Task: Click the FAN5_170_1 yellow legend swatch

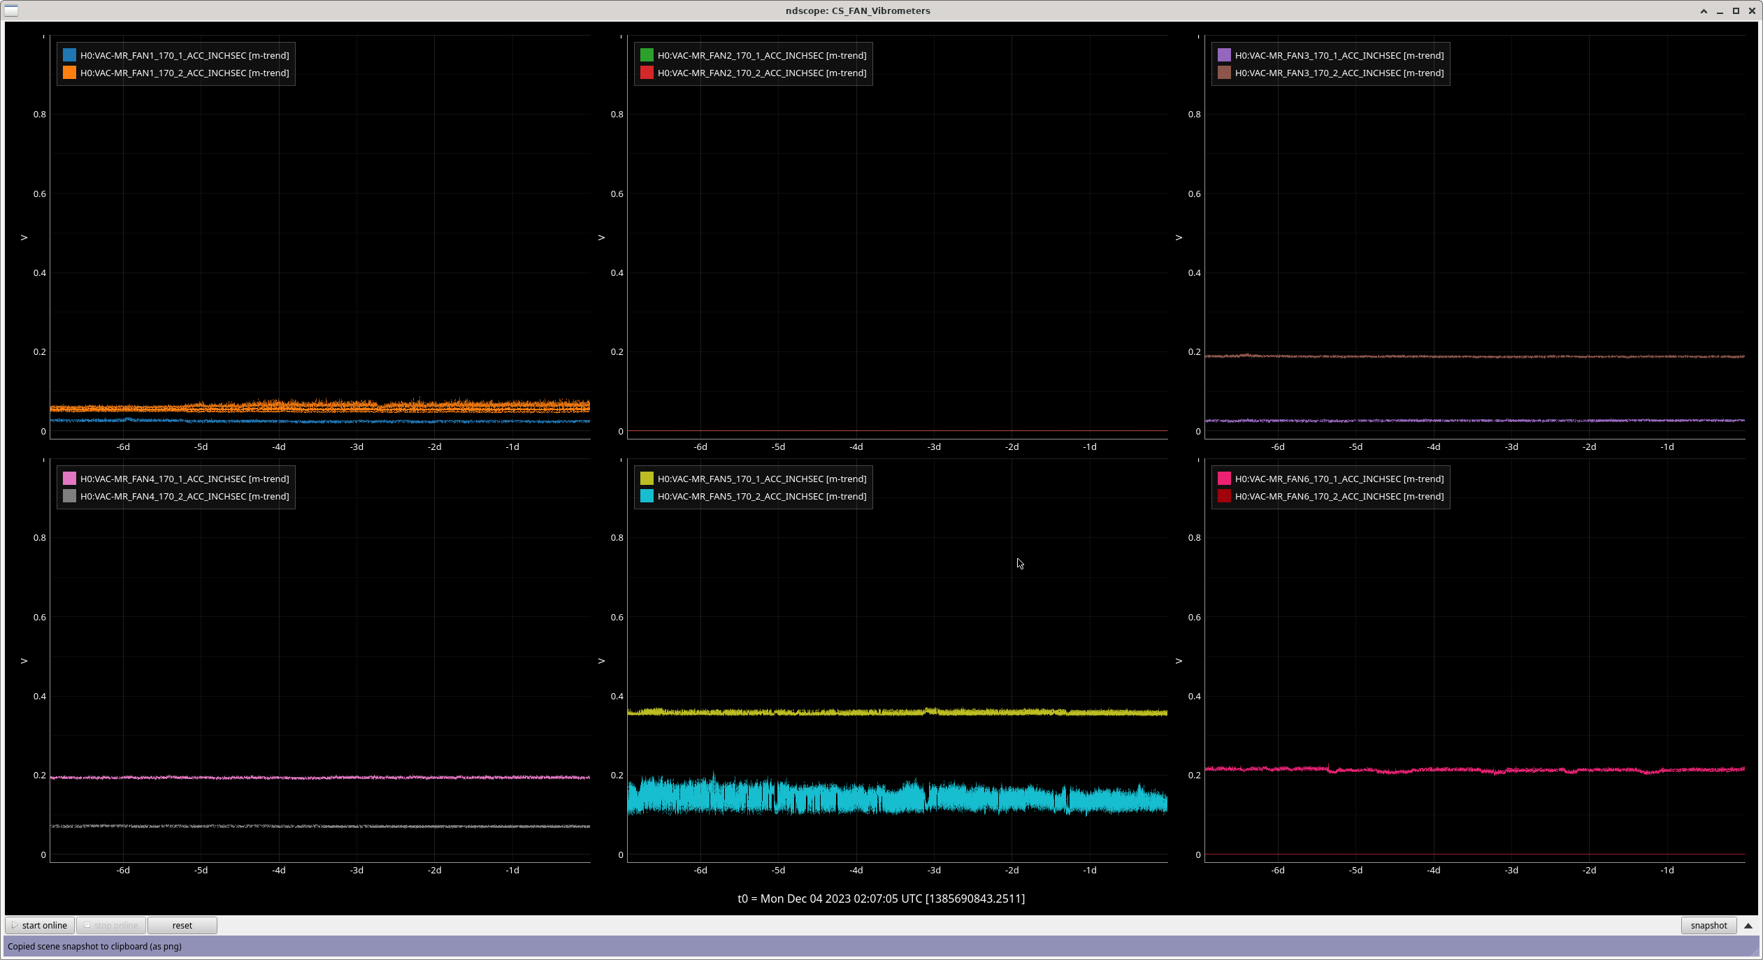Action: click(x=647, y=479)
